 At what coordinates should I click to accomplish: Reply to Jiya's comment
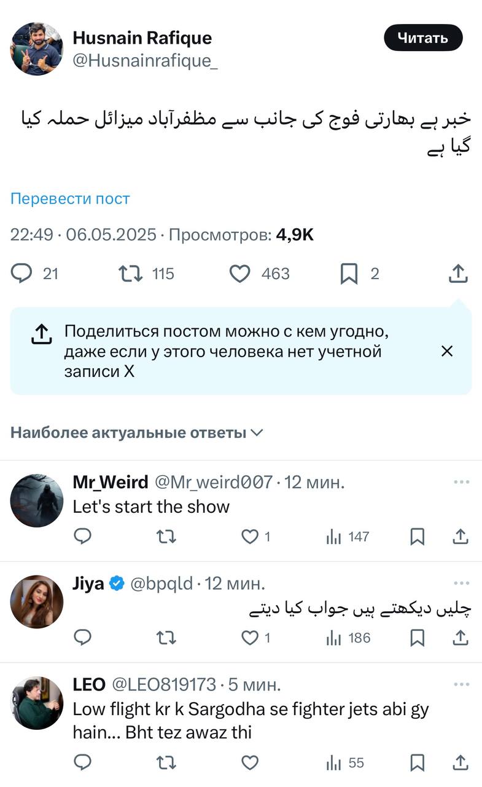pos(83,638)
